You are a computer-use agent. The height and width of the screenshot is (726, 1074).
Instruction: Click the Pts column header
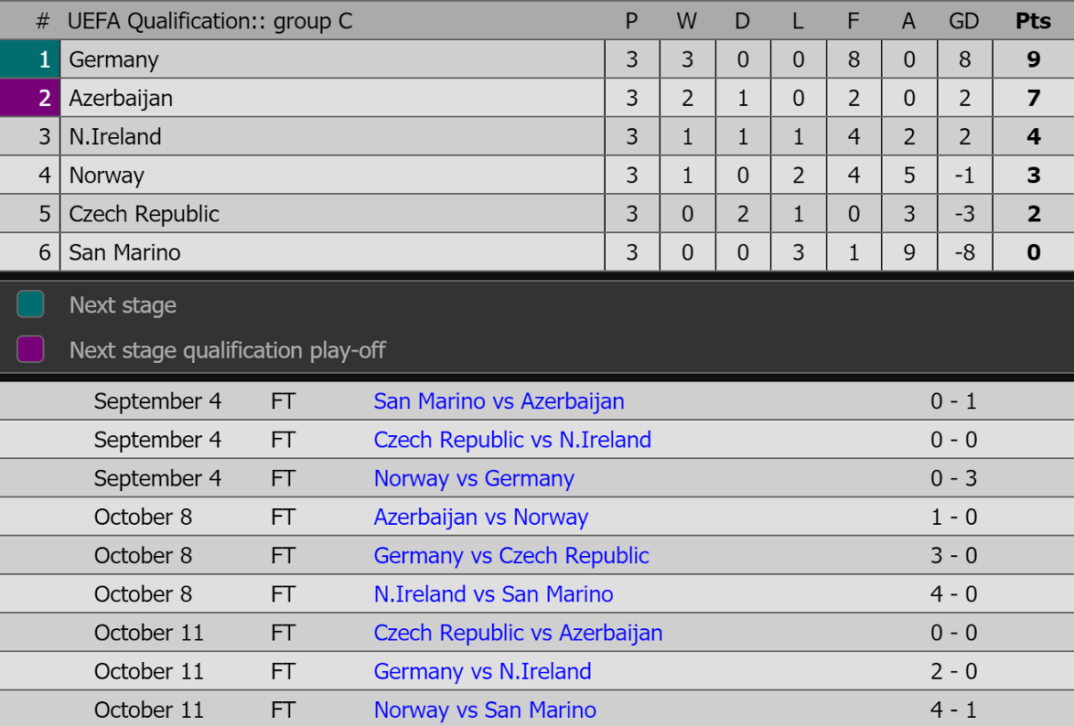click(1033, 21)
